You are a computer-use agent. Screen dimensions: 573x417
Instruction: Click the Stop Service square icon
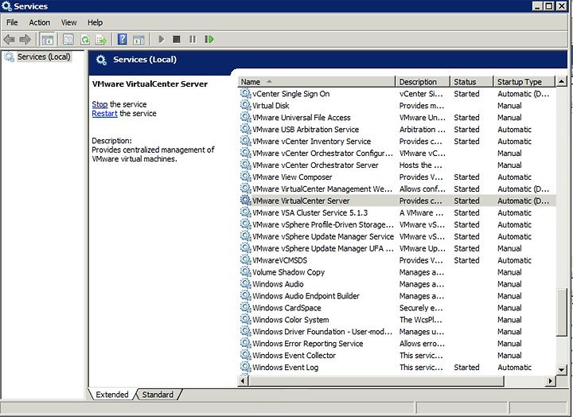(x=177, y=39)
